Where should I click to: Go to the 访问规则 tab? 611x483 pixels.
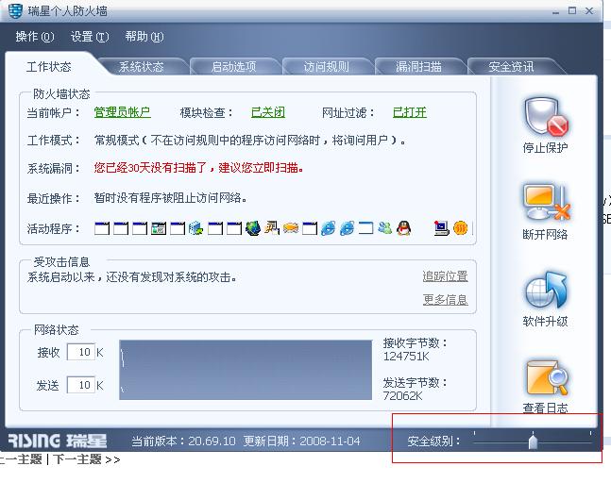coord(326,67)
